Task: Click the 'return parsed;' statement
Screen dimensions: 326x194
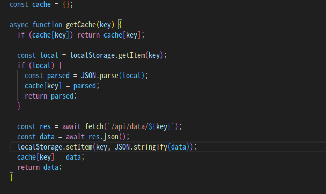Action: (51, 96)
